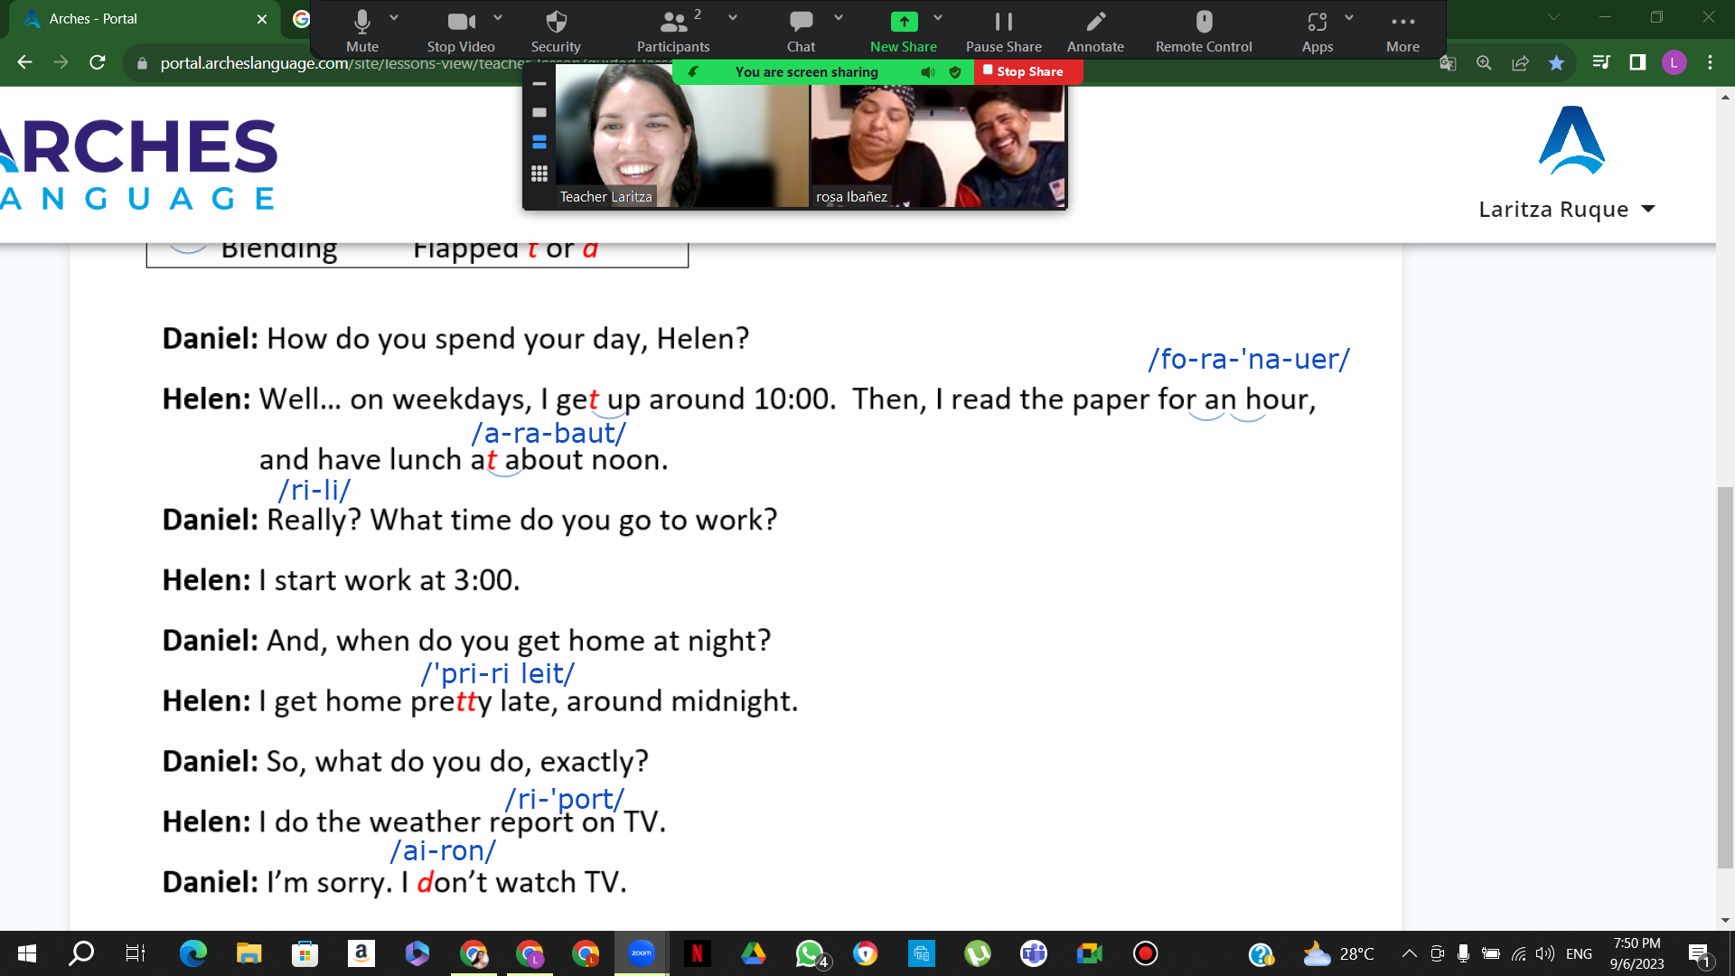Open the notification center

pyautogui.click(x=1699, y=954)
